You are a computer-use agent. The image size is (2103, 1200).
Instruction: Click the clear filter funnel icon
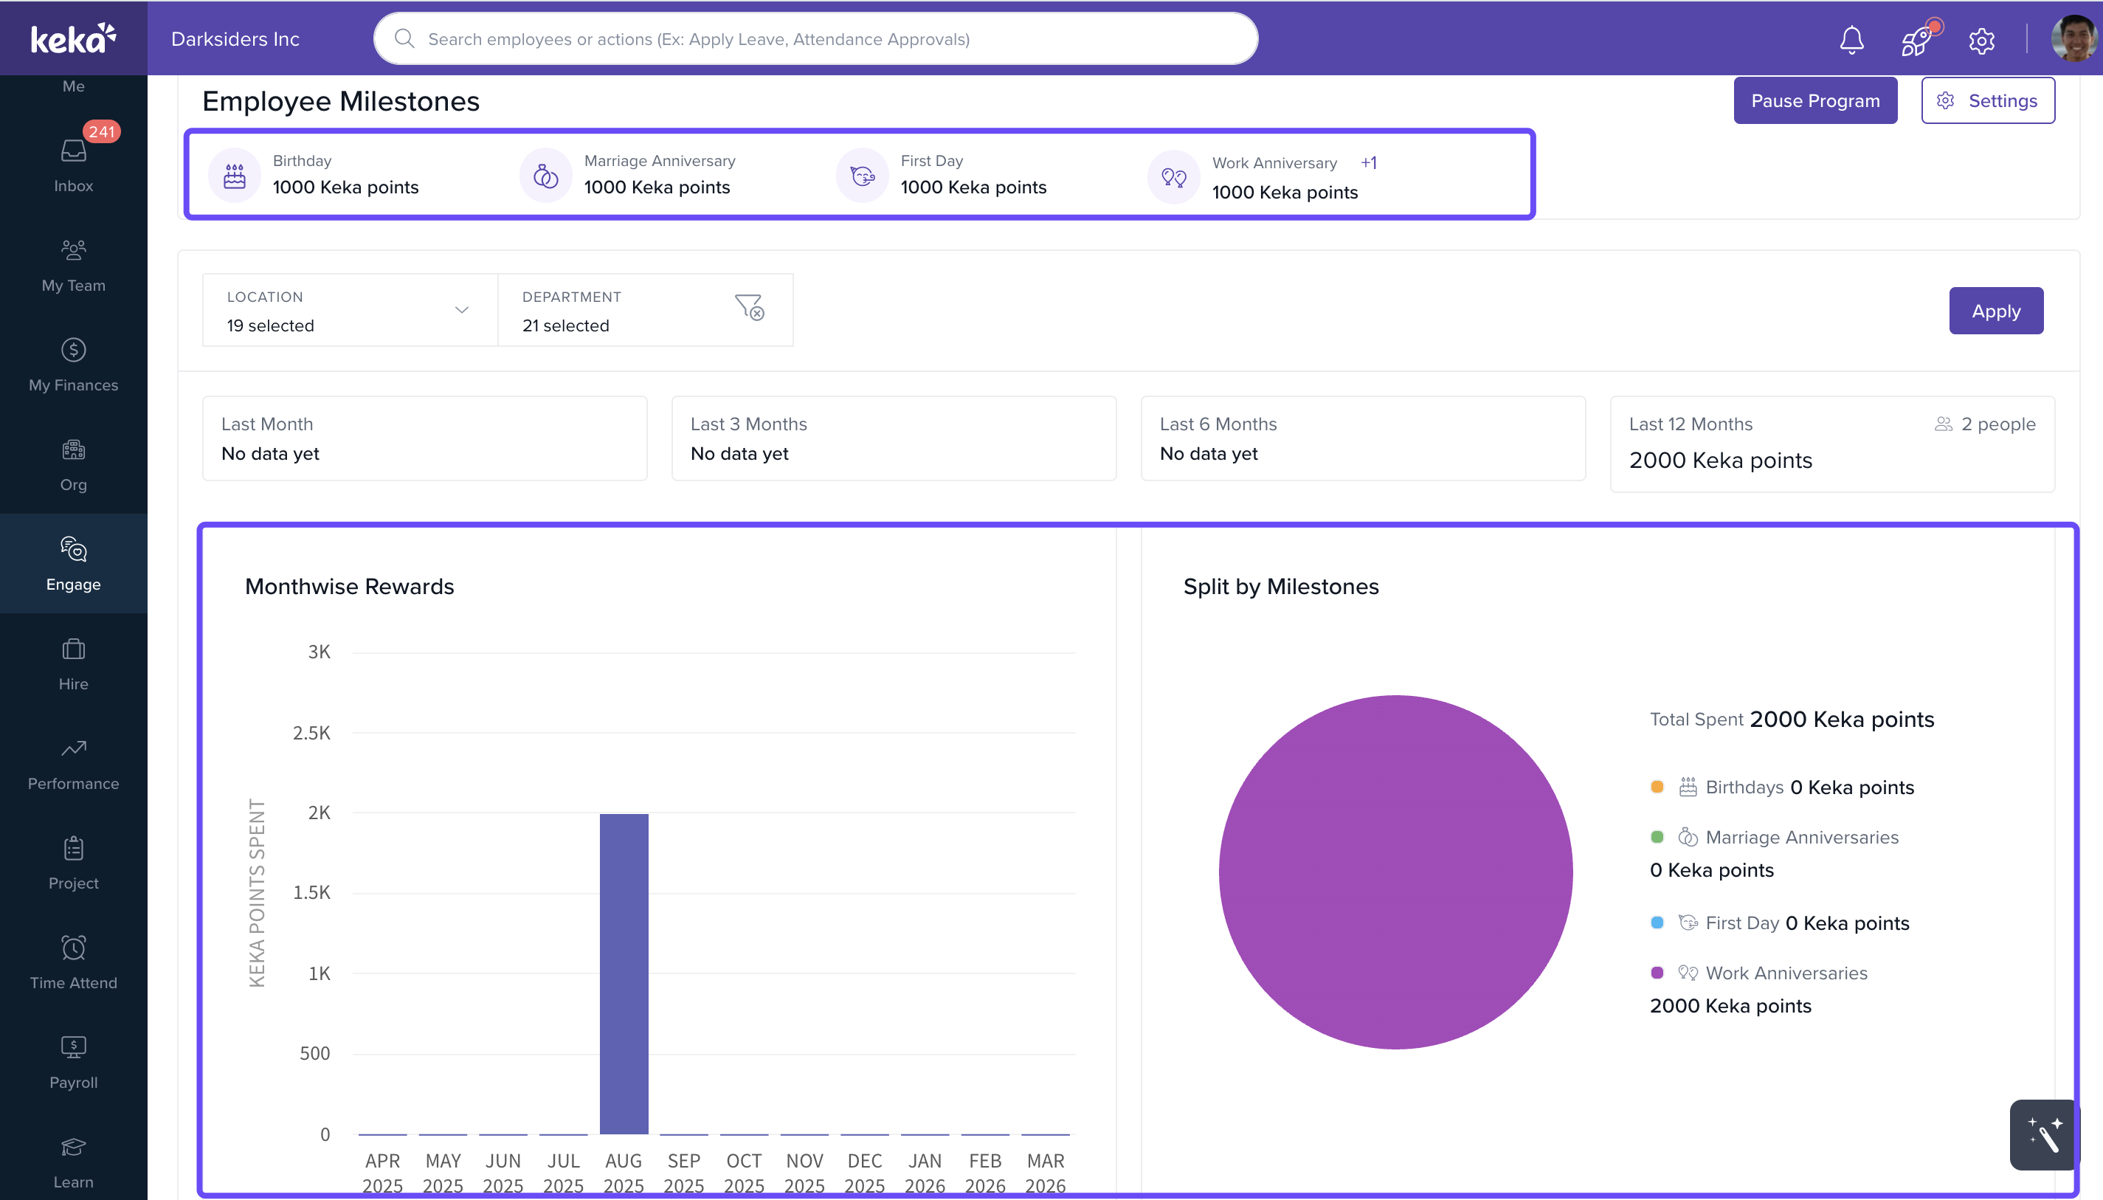click(749, 308)
